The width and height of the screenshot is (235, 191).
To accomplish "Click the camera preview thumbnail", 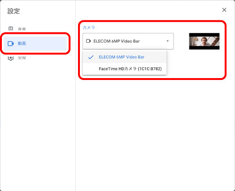I will [x=204, y=41].
